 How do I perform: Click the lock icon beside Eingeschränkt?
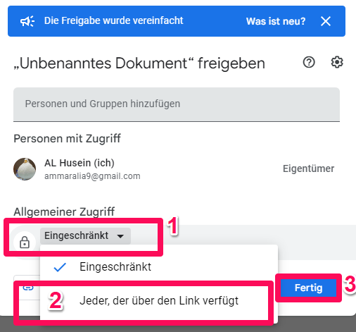[25, 242]
